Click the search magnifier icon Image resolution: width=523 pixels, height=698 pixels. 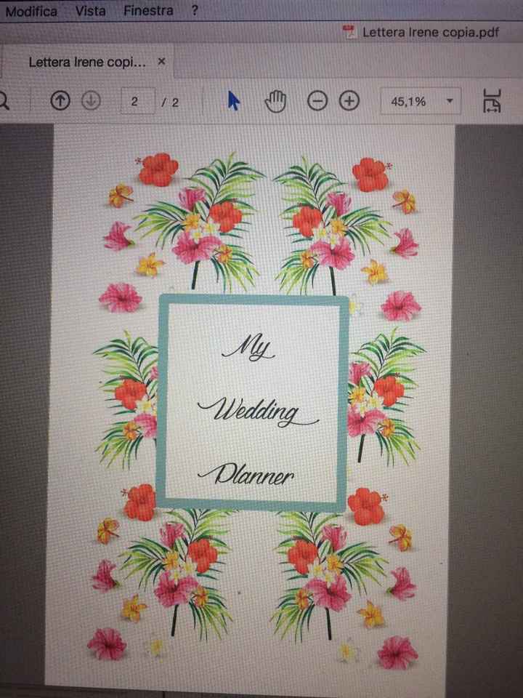tap(4, 101)
